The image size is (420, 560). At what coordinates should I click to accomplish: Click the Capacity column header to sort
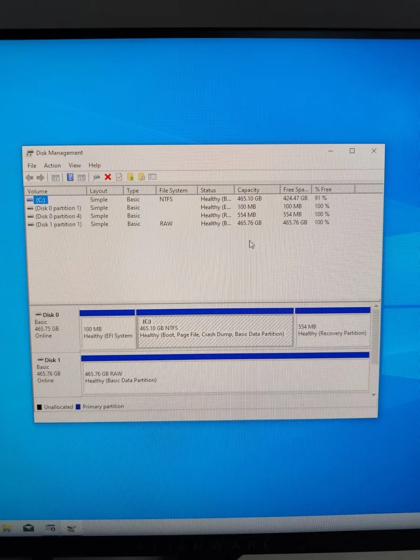click(x=248, y=190)
